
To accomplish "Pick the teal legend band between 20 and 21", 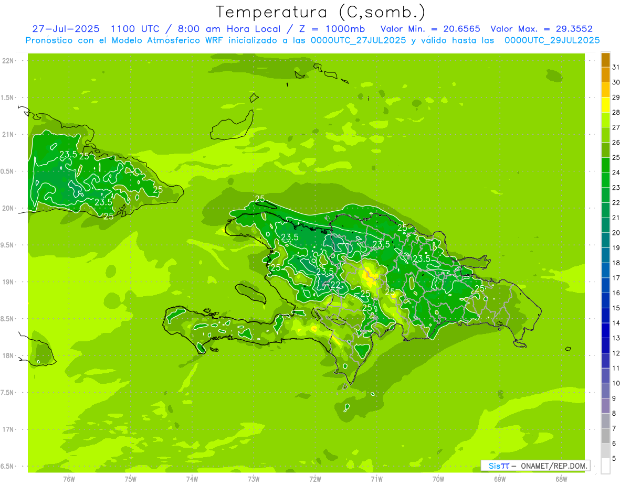I will [605, 225].
